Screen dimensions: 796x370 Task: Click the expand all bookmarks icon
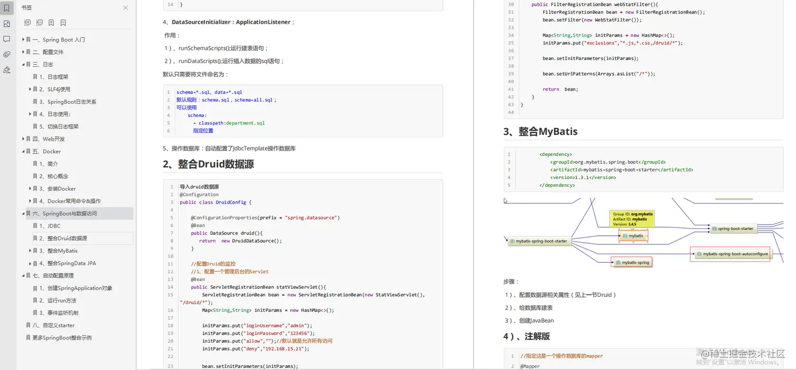(27, 23)
